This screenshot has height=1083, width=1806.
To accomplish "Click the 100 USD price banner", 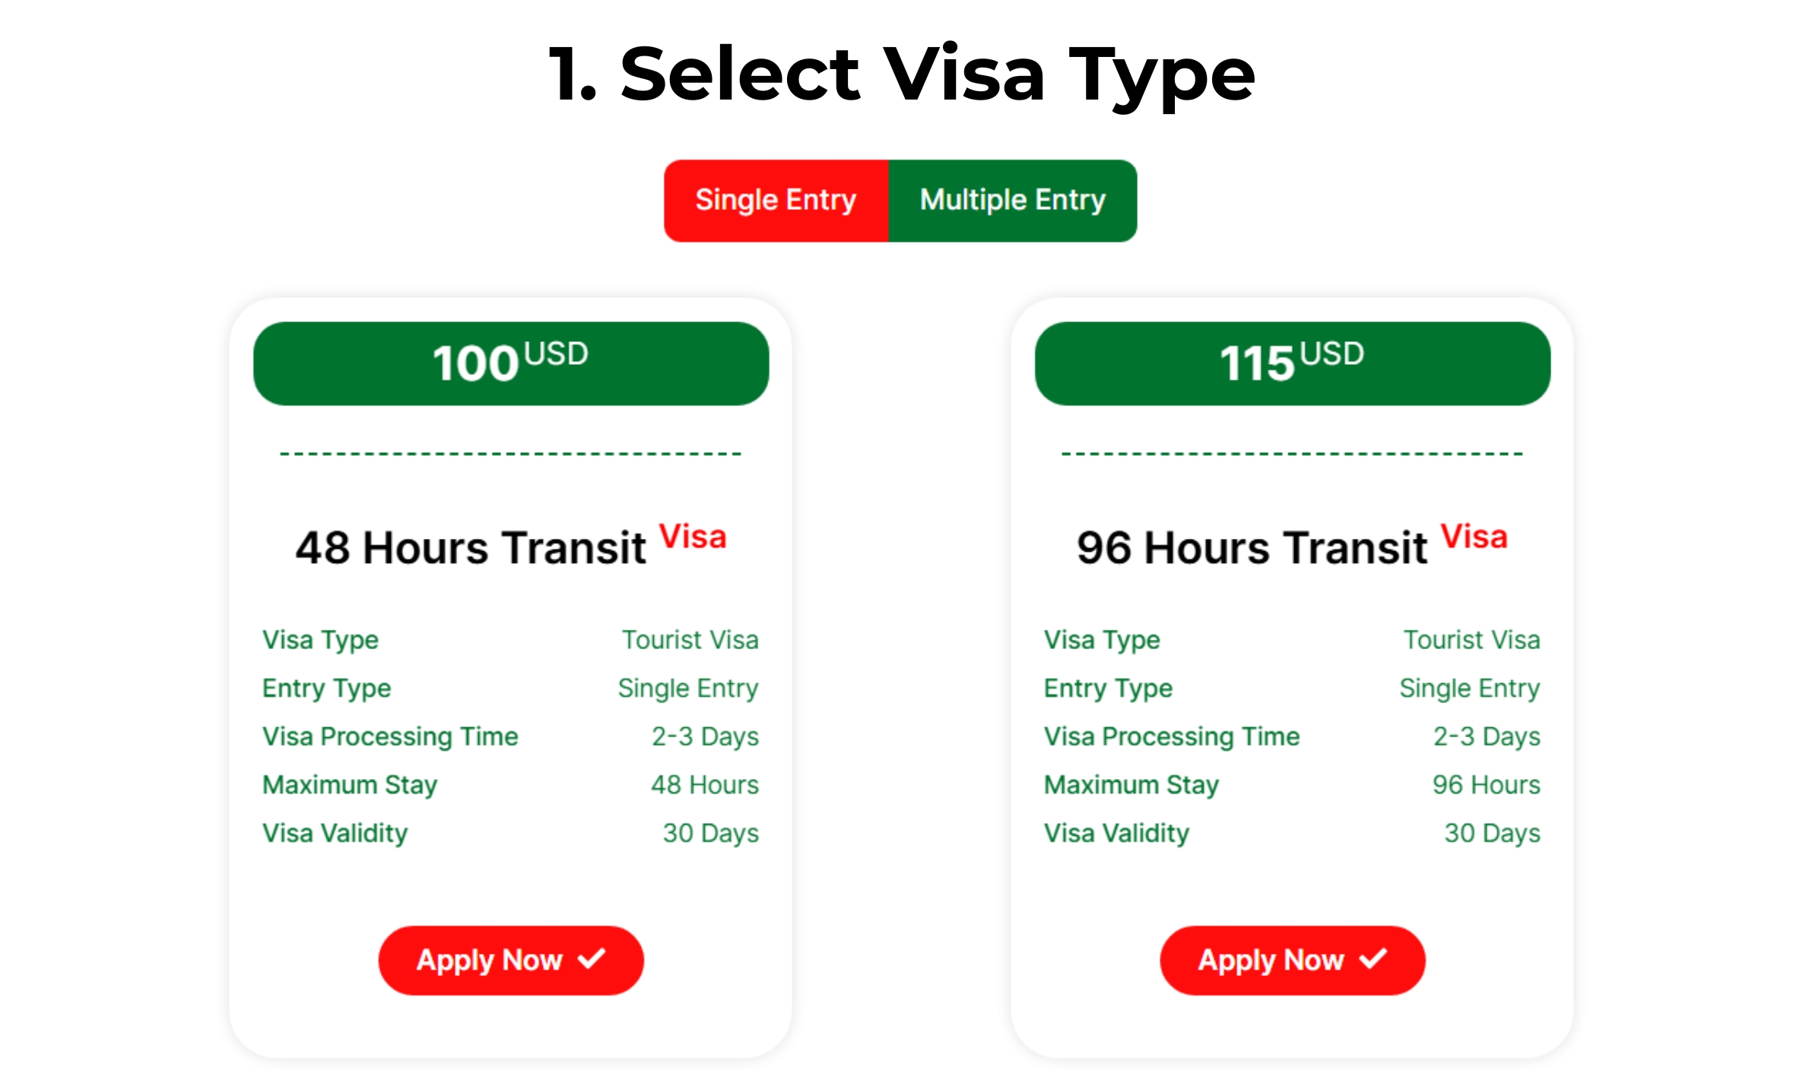I will tap(510, 363).
